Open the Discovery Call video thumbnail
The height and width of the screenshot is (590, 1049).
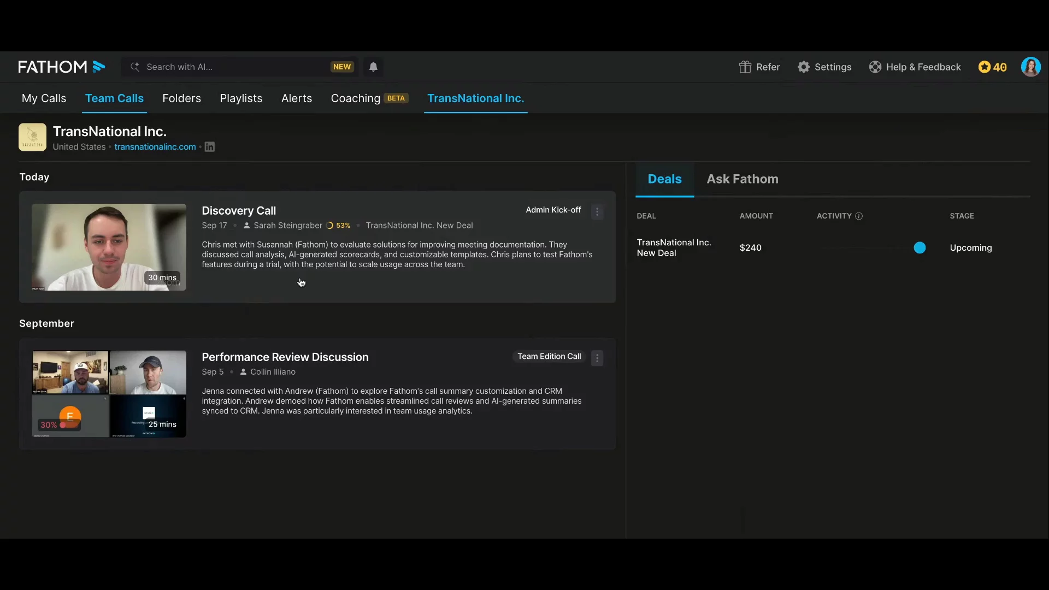click(109, 247)
